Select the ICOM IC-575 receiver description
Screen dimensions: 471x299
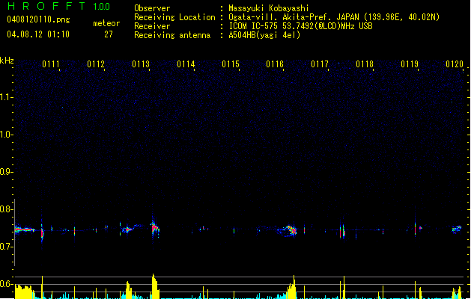point(300,26)
